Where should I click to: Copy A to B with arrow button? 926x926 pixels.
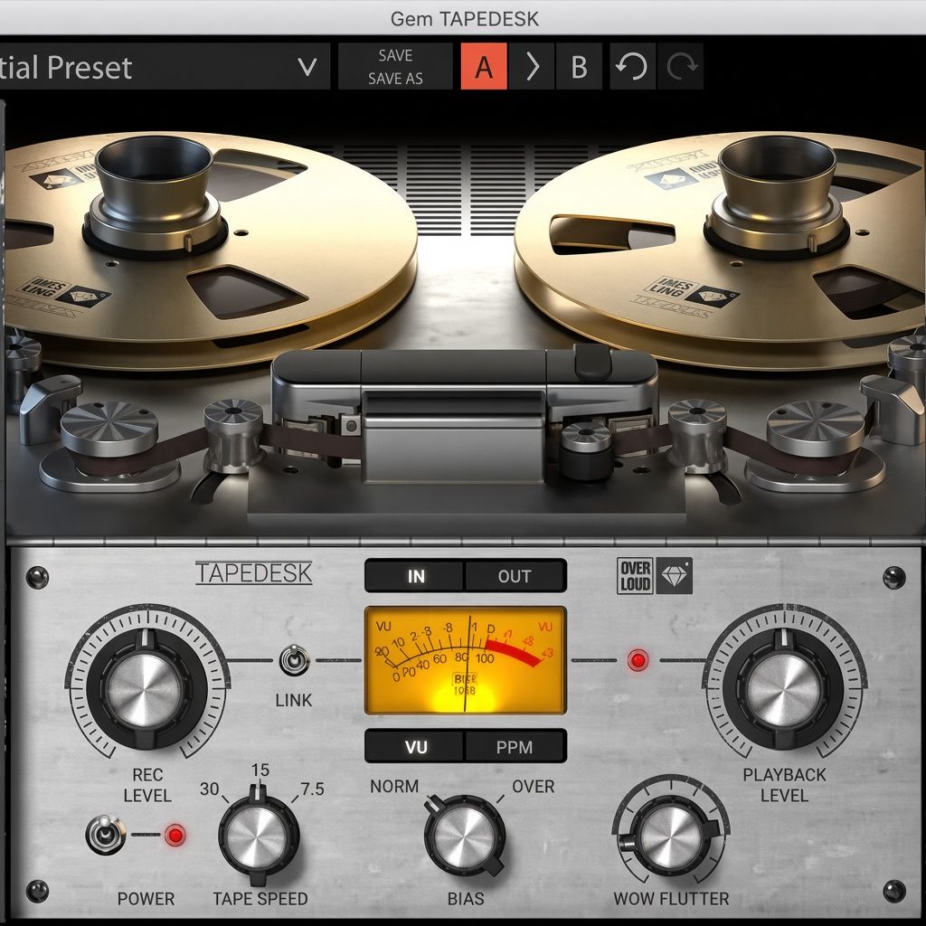532,66
